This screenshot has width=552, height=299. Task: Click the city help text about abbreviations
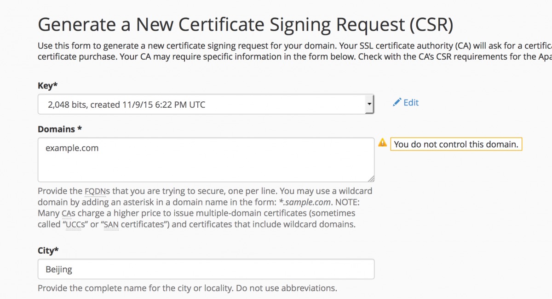187,288
